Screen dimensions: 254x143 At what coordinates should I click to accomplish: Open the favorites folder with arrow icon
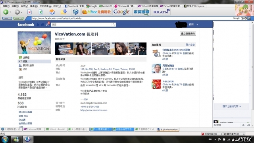point(63,12)
